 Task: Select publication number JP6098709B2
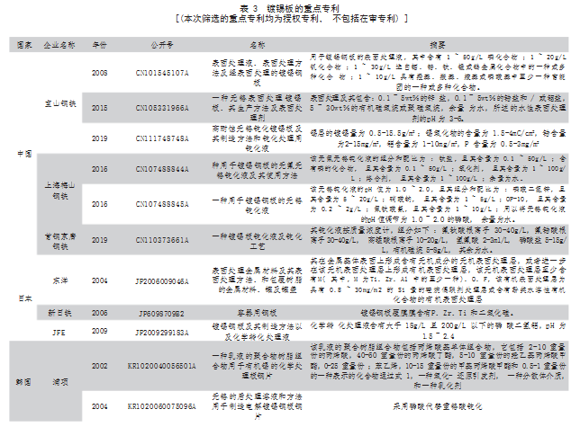(x=164, y=313)
